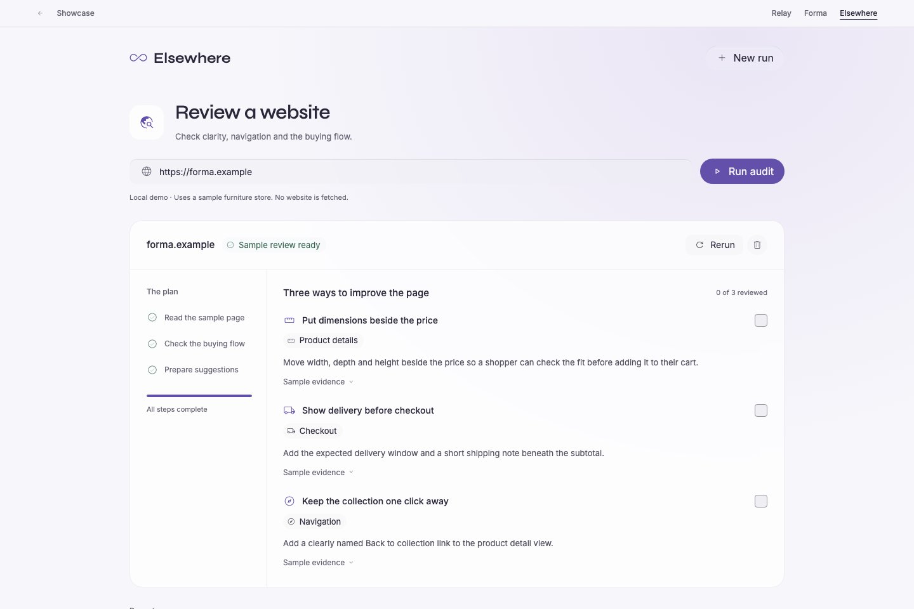Image resolution: width=914 pixels, height=609 pixels.
Task: Click the website review magnifier icon
Action: [x=147, y=122]
